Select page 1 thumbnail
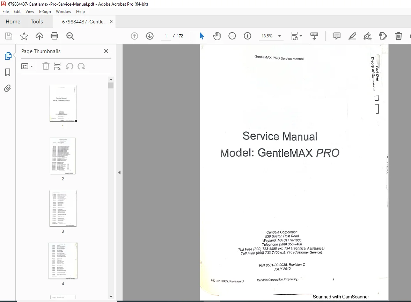 tap(63, 103)
